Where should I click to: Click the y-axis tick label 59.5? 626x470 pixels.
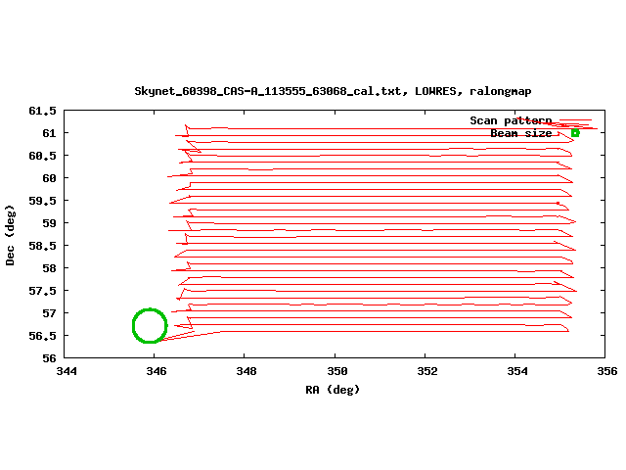pyautogui.click(x=42, y=201)
